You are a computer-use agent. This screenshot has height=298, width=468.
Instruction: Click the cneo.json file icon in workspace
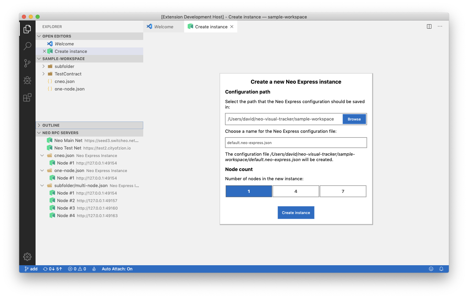[50, 81]
